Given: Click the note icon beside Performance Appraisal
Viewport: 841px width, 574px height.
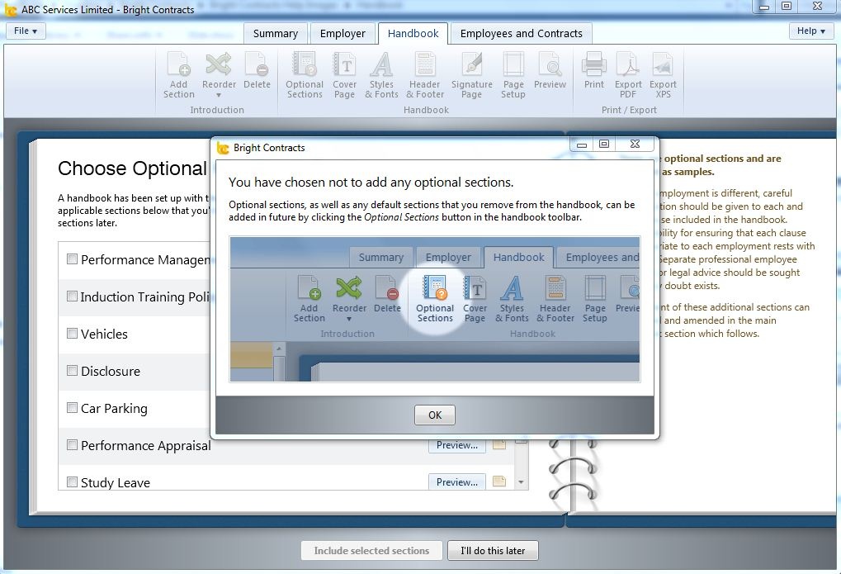Looking at the screenshot, I should point(499,444).
